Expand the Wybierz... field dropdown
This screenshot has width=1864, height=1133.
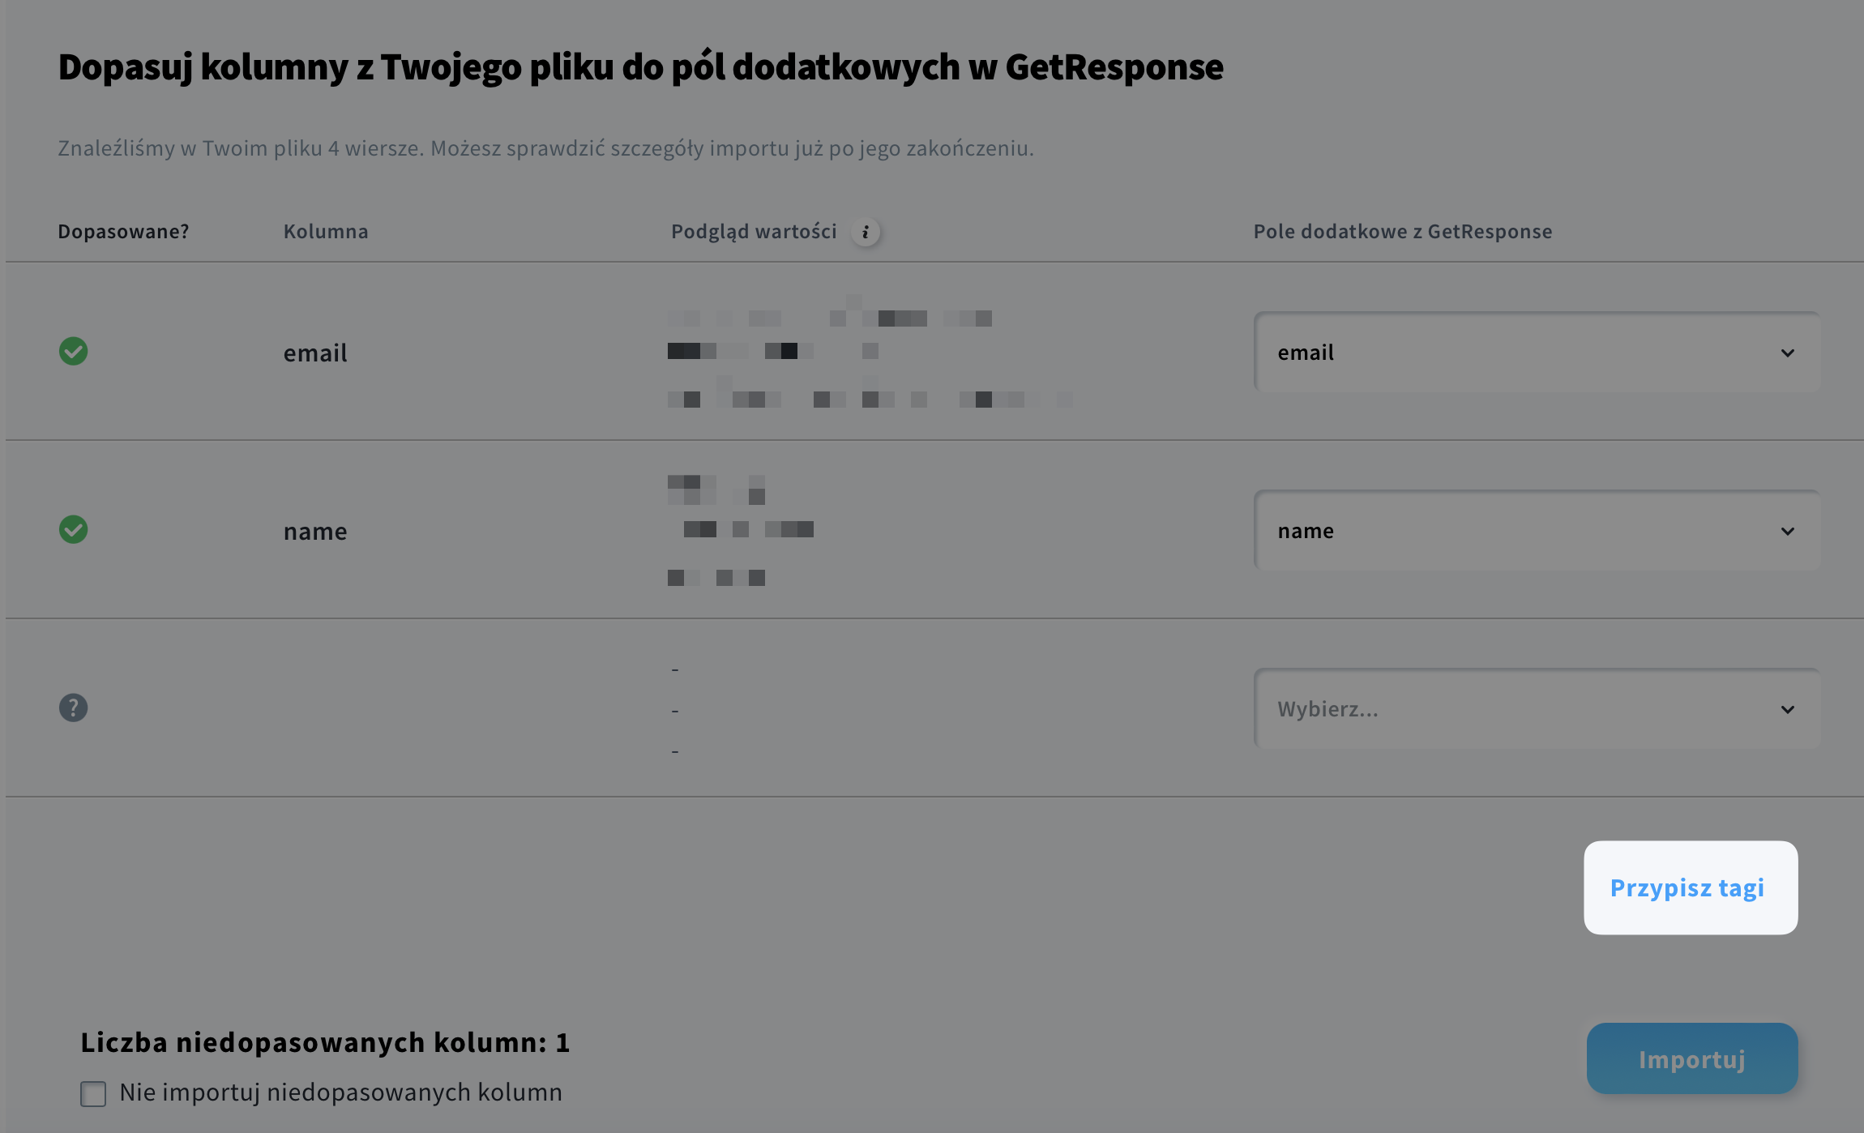pos(1537,709)
